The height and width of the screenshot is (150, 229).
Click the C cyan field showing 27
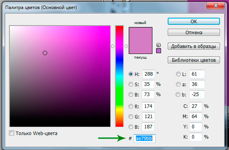click(196, 106)
